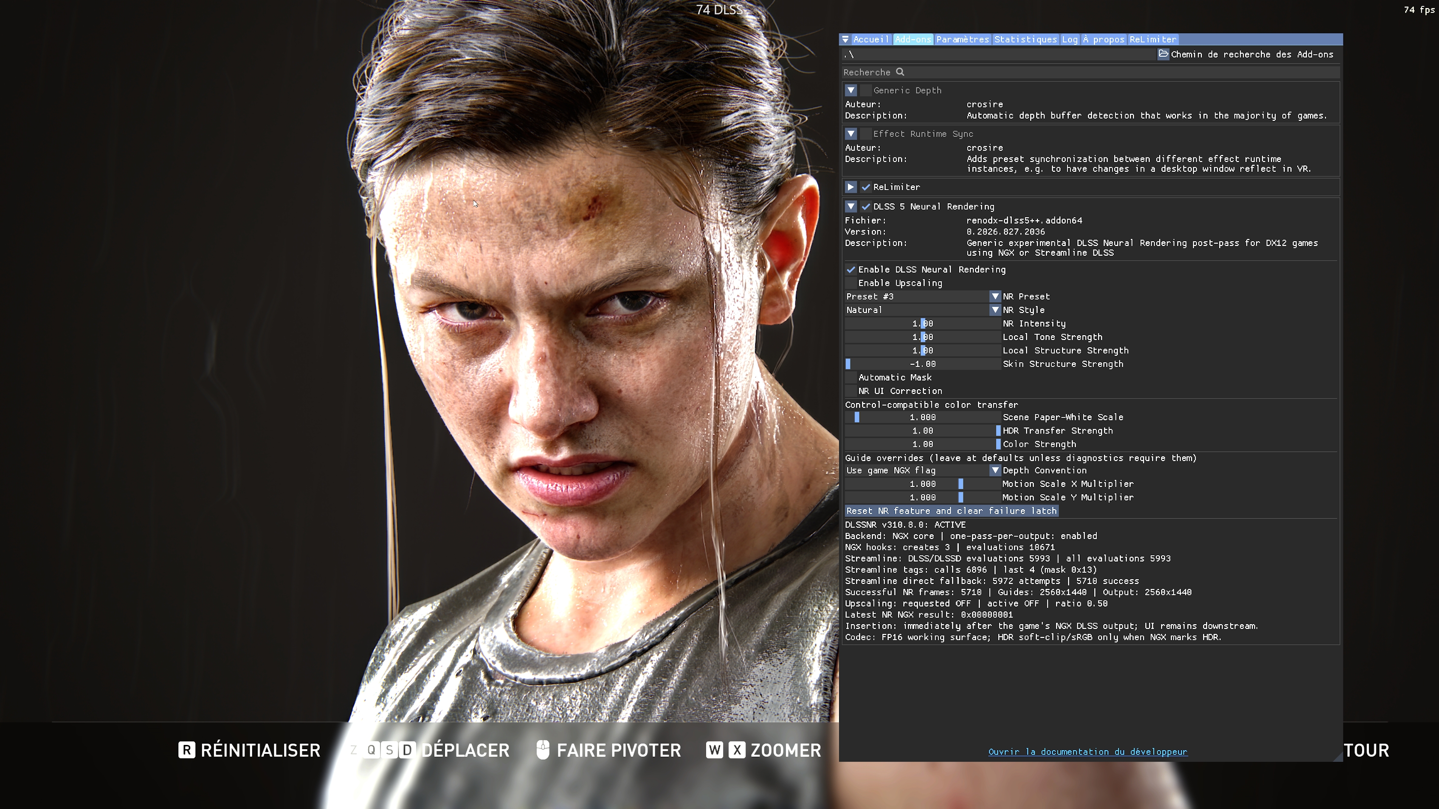Click the RÉINITIALISER prompt label
Image resolution: width=1439 pixels, height=809 pixels.
[x=260, y=750]
